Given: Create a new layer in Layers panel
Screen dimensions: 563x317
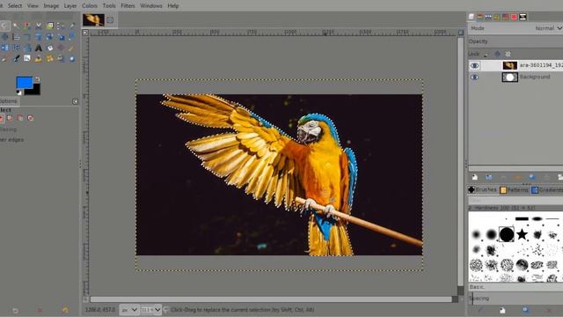Looking at the screenshot, I should pos(475,177).
